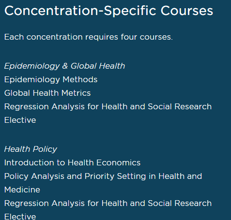This screenshot has height=220, width=231.
Task: Select the "Global Health Metrics" course
Action: (x=47, y=93)
